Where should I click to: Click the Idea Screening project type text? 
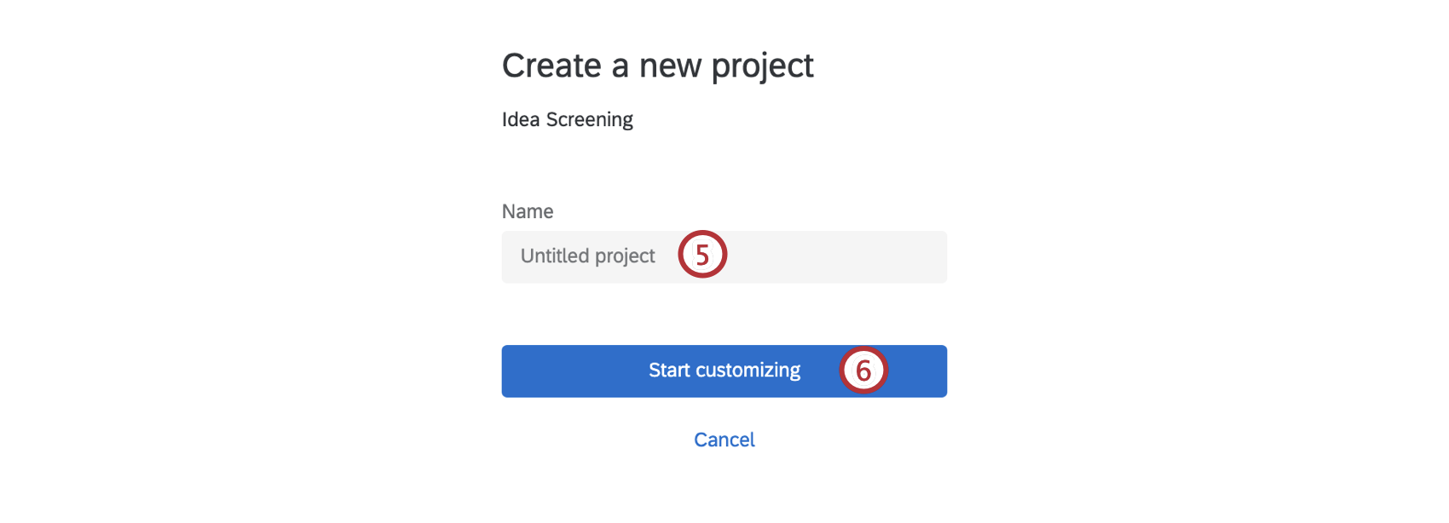pyautogui.click(x=567, y=119)
